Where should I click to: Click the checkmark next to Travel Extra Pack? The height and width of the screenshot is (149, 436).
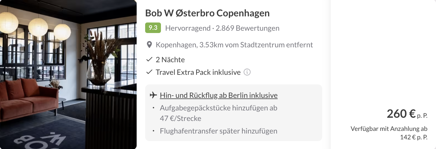pos(149,72)
